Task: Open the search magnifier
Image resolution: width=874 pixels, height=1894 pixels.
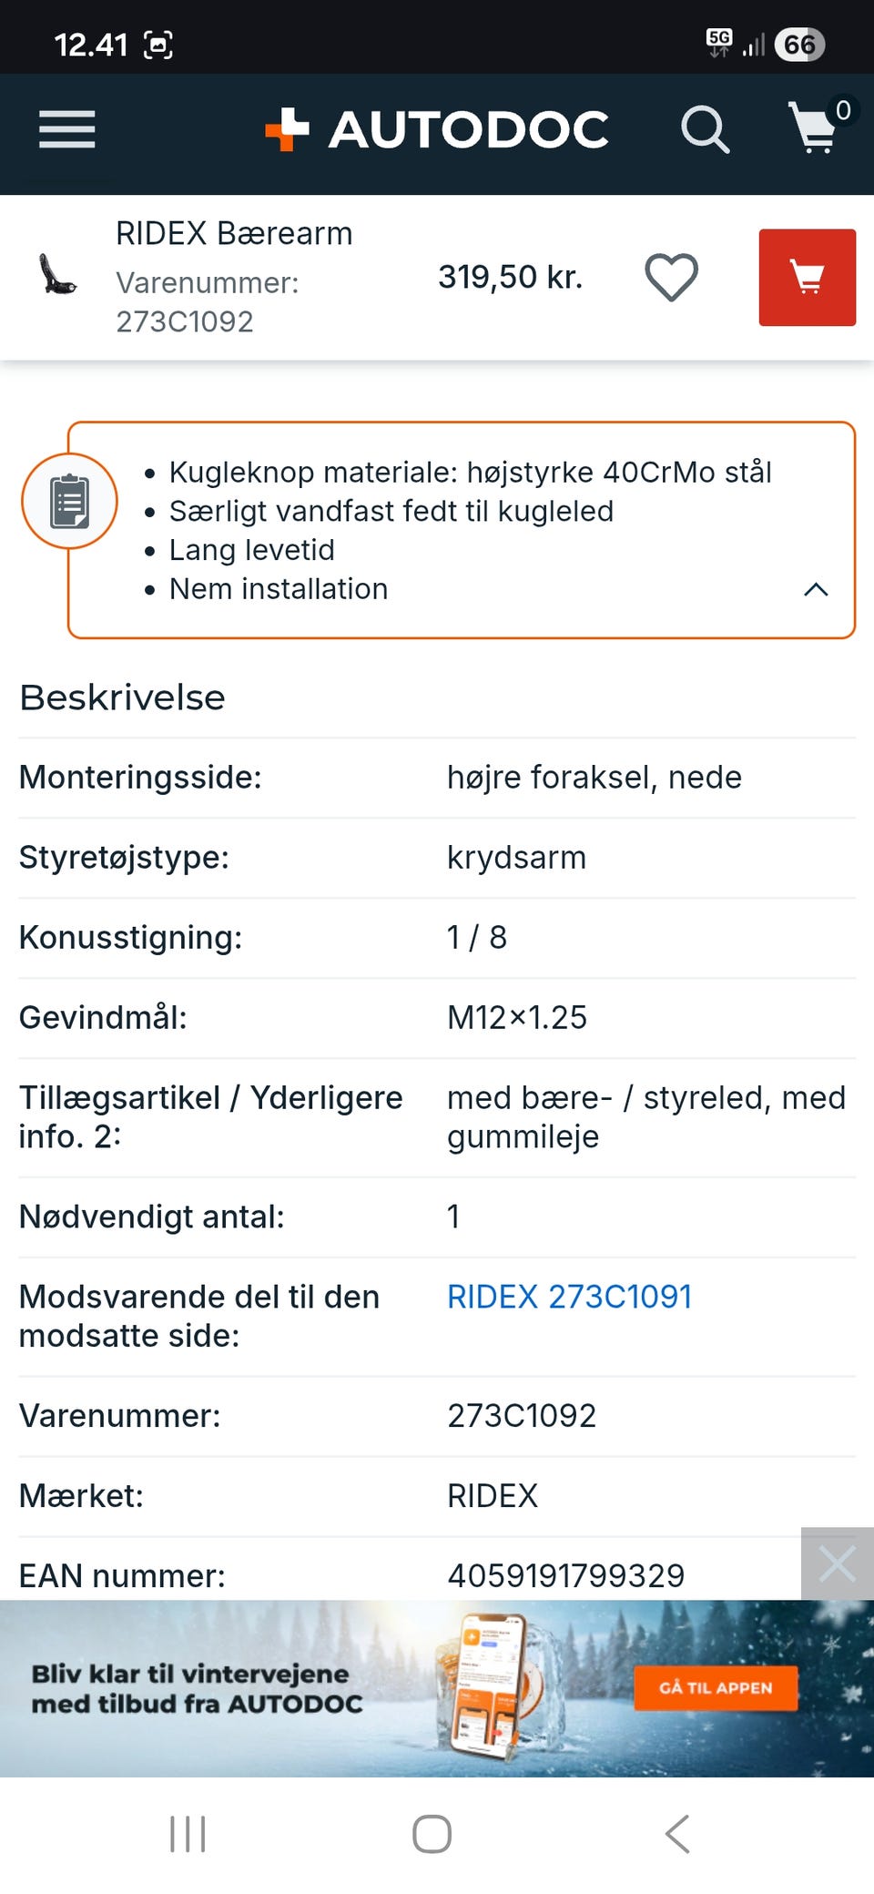Action: [705, 129]
